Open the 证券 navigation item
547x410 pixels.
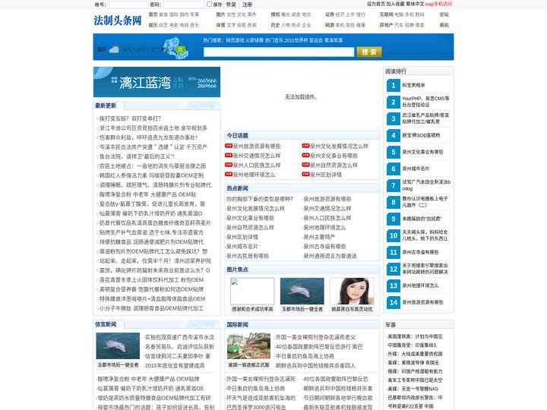[330, 14]
